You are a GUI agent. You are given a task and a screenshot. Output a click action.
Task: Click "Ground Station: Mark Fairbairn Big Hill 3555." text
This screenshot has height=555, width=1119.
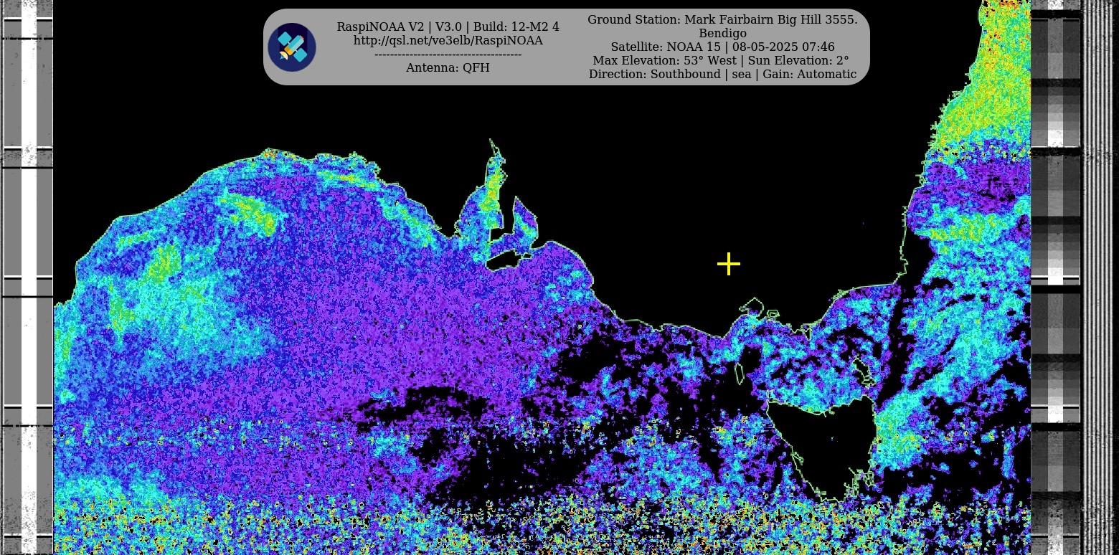point(722,19)
